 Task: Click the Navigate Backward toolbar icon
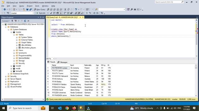click(x=5, y=10)
